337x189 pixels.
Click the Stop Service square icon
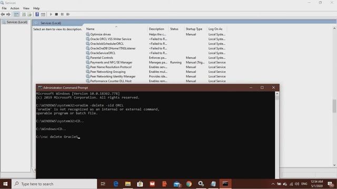pos(56,14)
